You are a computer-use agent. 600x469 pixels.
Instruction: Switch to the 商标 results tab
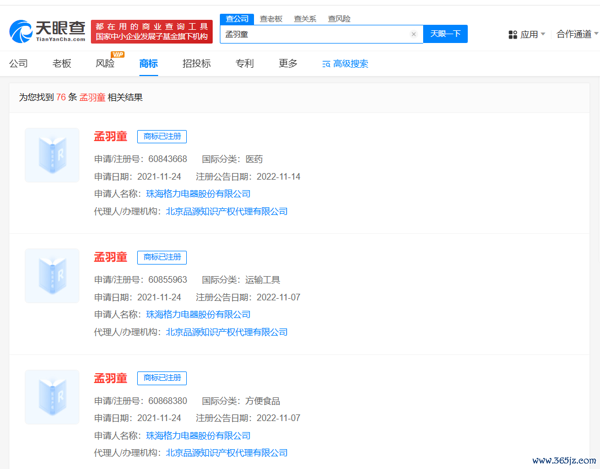click(148, 63)
